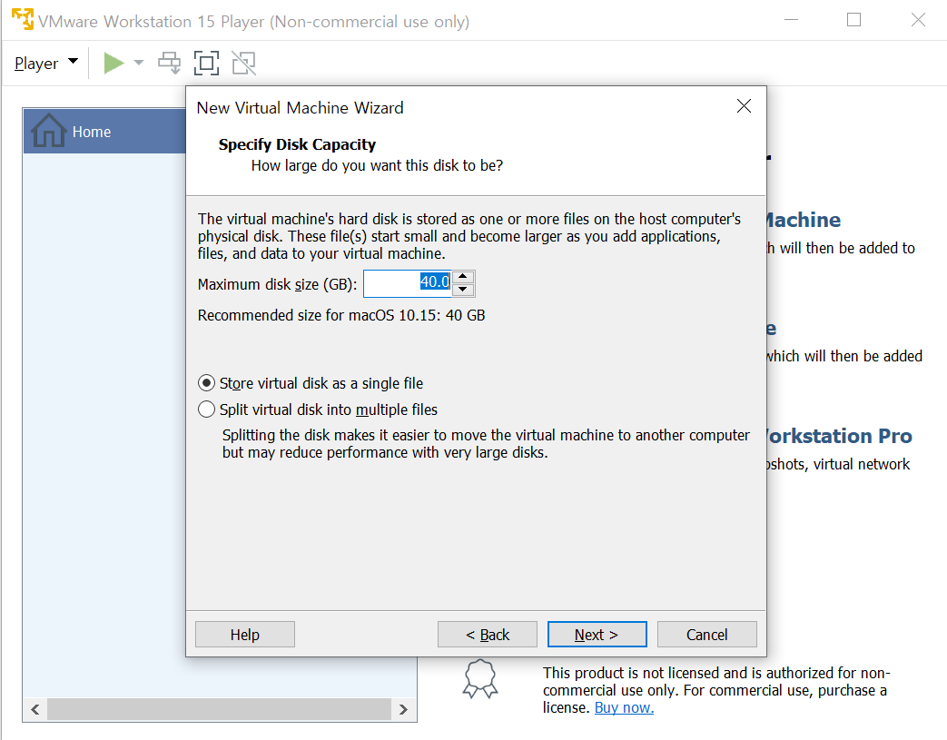Open Help for the wizard

point(244,635)
